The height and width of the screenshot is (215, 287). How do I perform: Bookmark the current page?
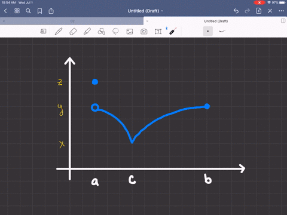coord(39,11)
